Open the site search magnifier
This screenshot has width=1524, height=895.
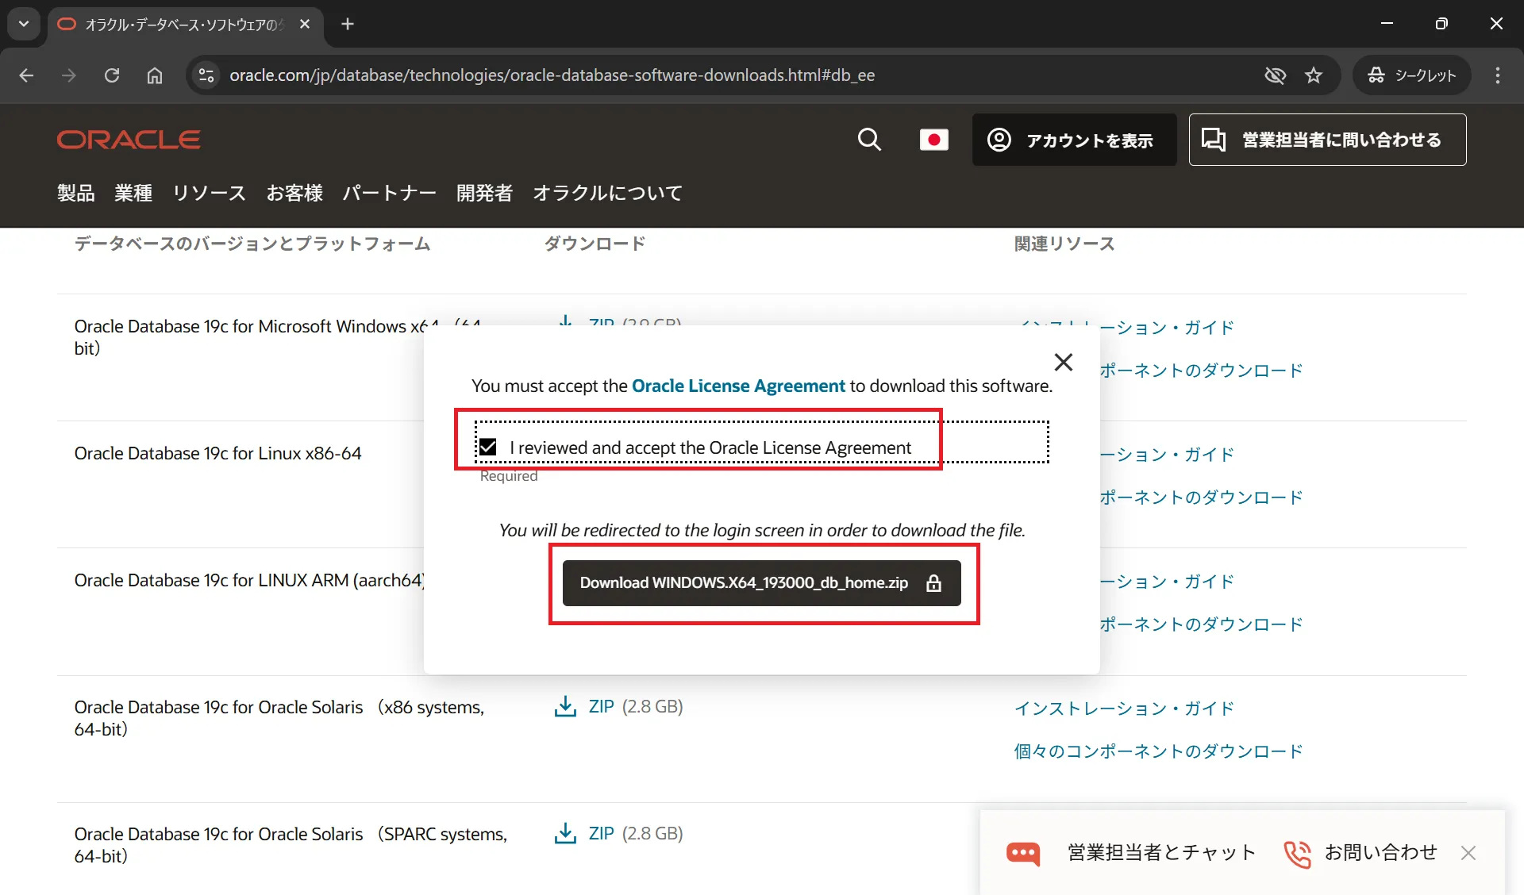pyautogui.click(x=869, y=140)
